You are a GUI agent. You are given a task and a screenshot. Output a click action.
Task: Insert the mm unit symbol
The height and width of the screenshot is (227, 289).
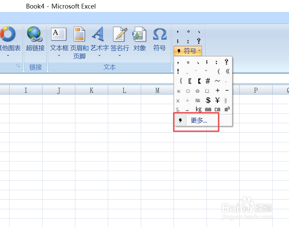(x=208, y=109)
